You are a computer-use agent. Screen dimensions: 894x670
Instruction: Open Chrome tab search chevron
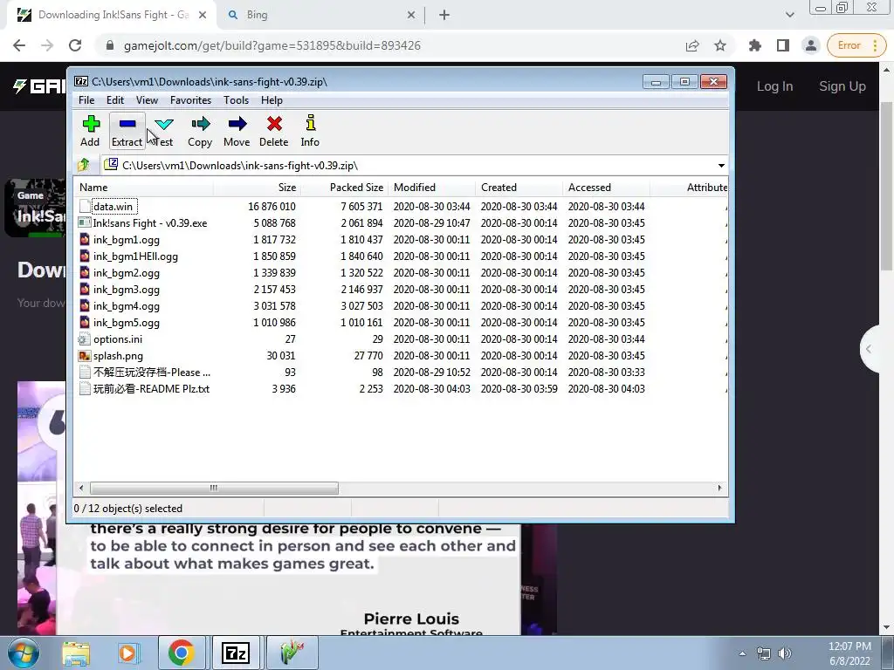point(789,15)
